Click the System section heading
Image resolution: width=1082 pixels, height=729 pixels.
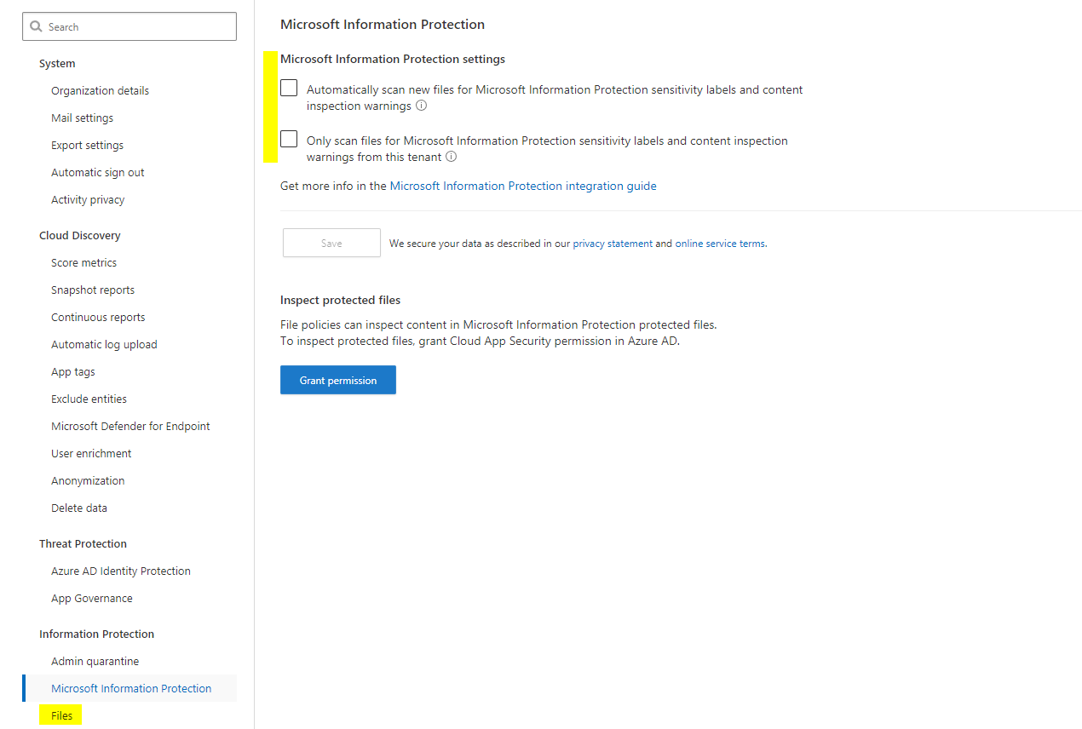coord(57,64)
